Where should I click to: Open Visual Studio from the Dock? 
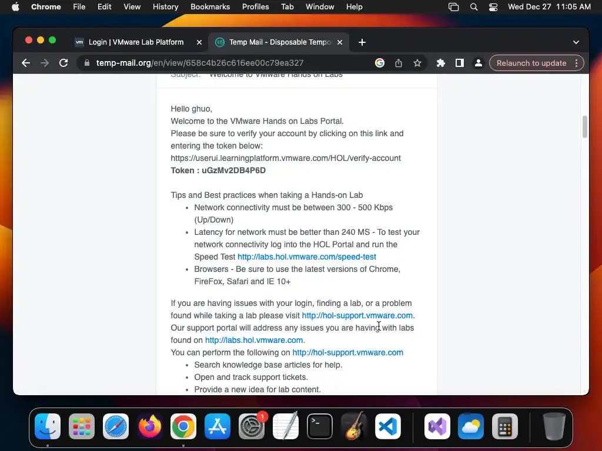coord(437,426)
